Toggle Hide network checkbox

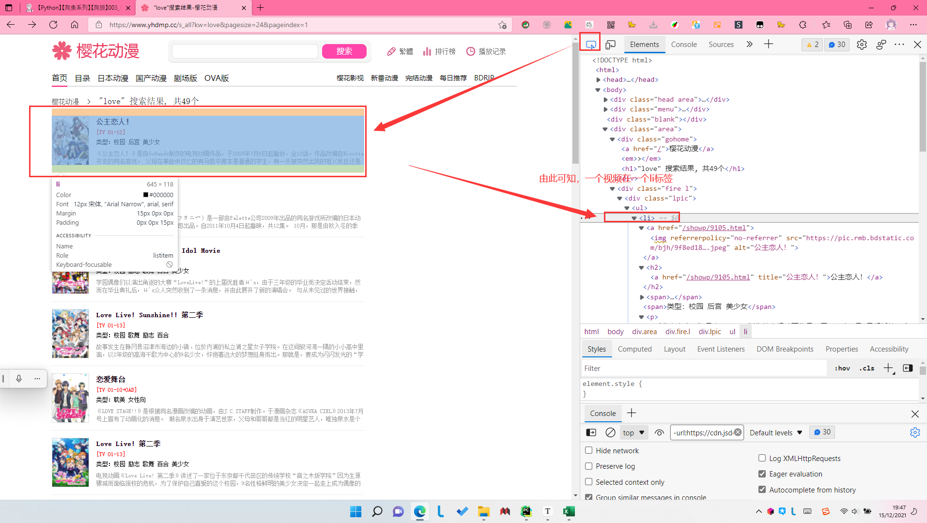coord(588,450)
